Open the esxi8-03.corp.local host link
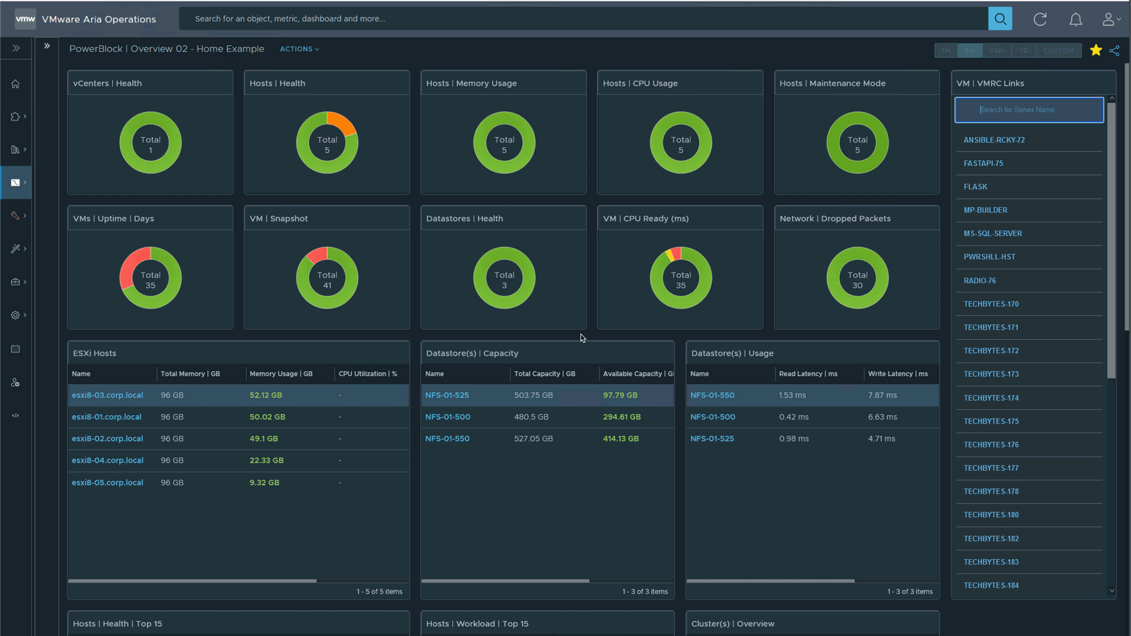This screenshot has height=636, width=1131. tap(107, 395)
